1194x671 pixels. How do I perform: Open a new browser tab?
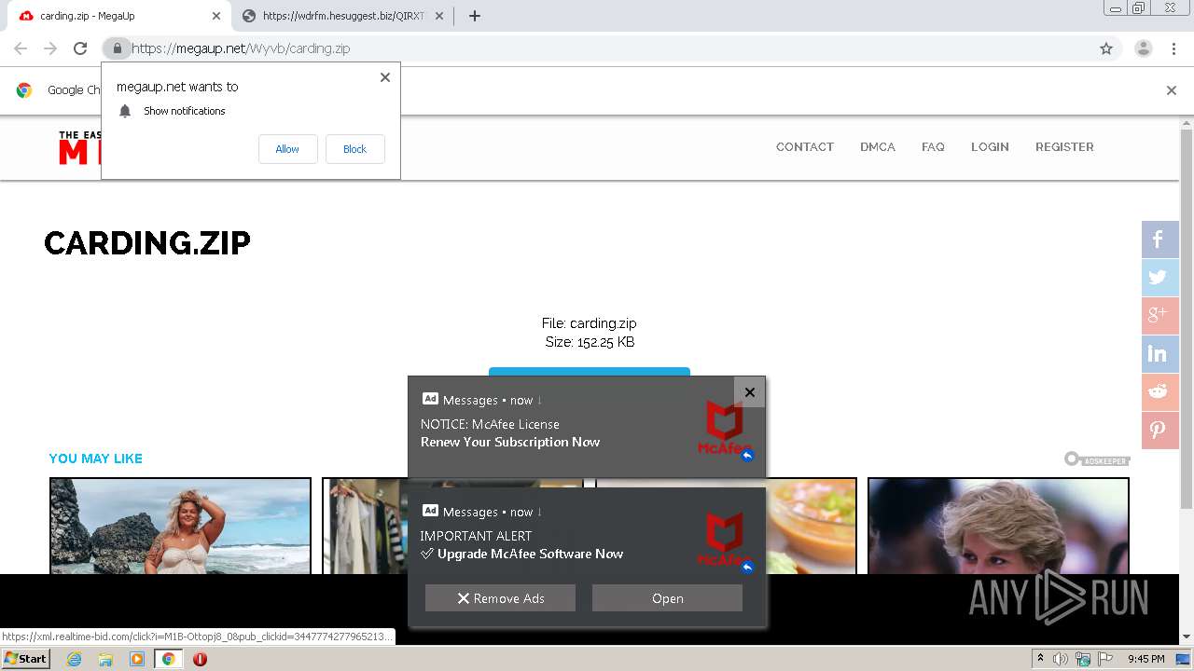click(474, 16)
